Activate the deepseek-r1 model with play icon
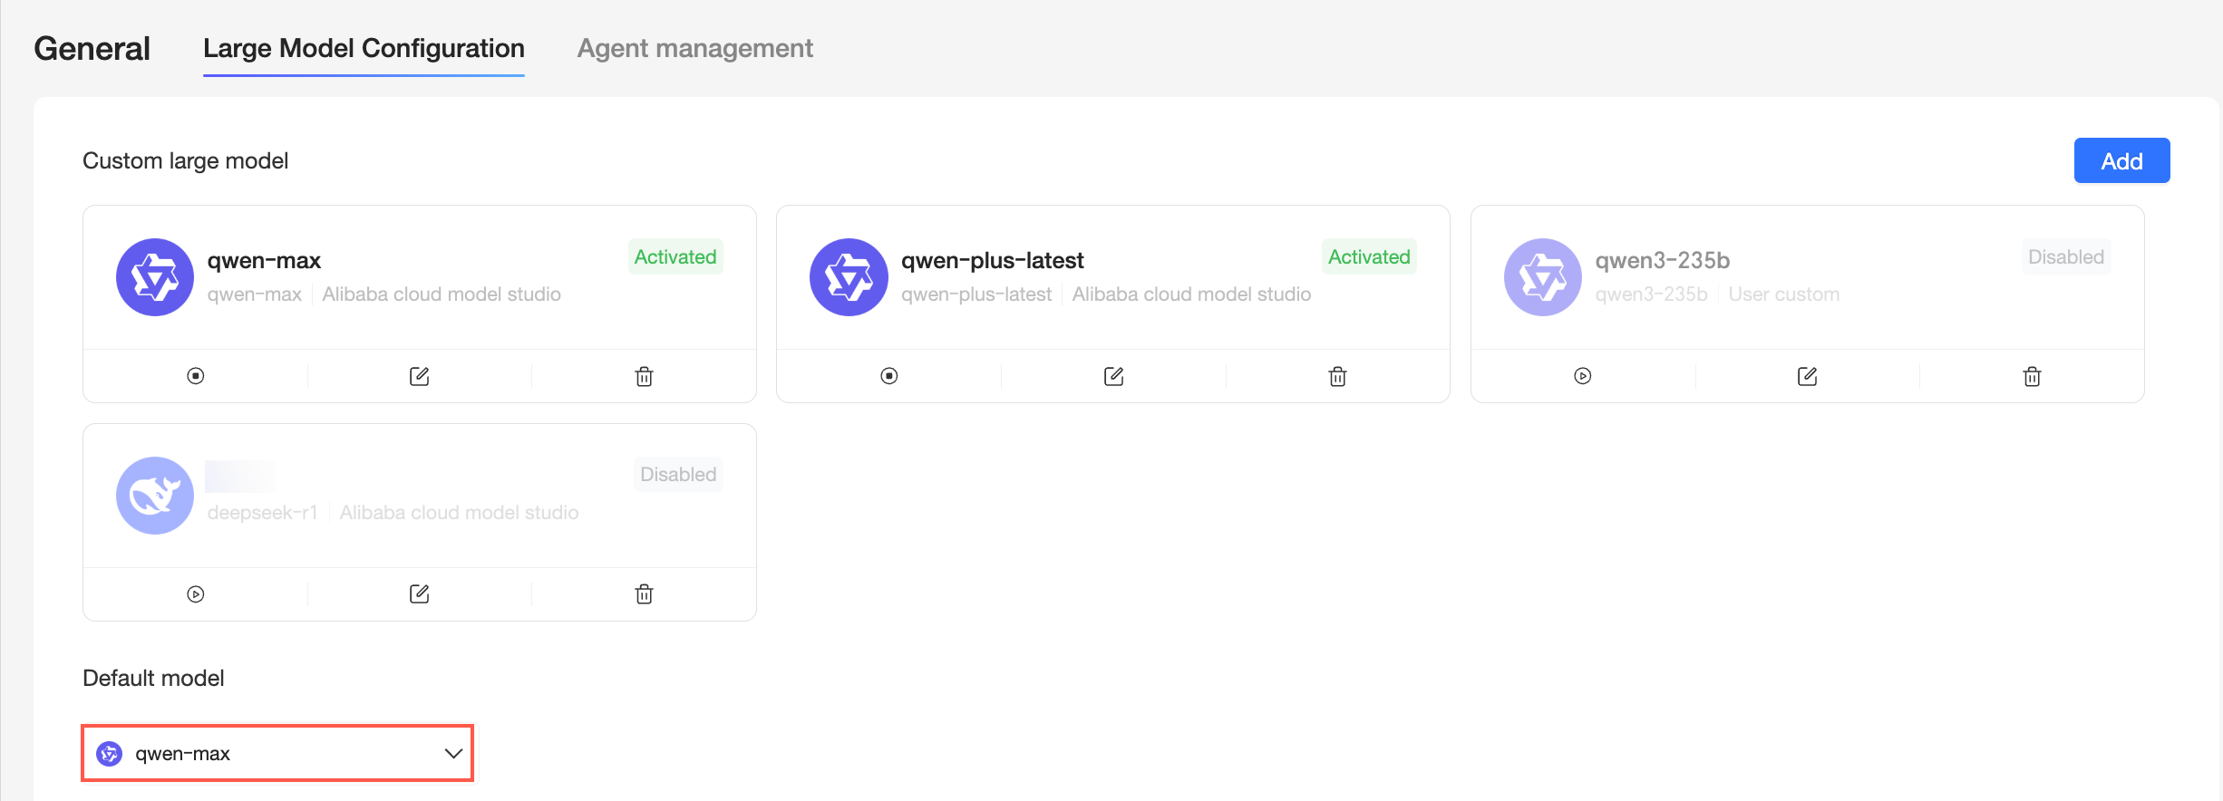This screenshot has height=801, width=2223. pos(196,594)
